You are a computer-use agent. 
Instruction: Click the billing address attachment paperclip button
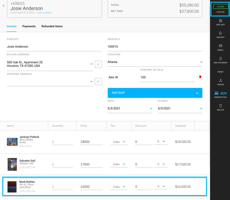pyautogui.click(x=98, y=64)
